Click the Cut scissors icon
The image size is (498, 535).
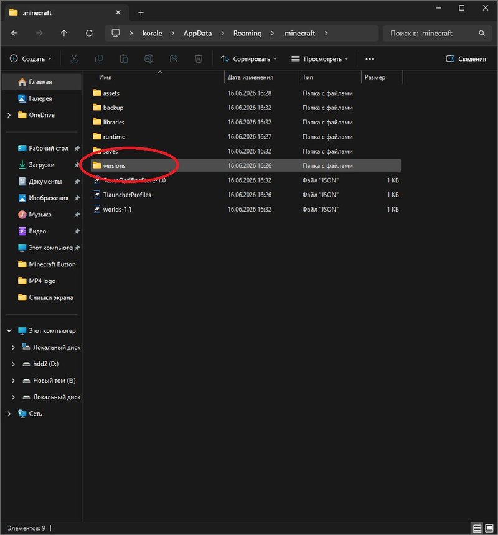pos(74,58)
